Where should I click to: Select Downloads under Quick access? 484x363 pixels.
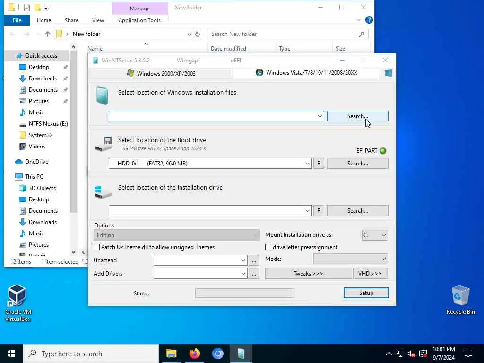pos(43,78)
